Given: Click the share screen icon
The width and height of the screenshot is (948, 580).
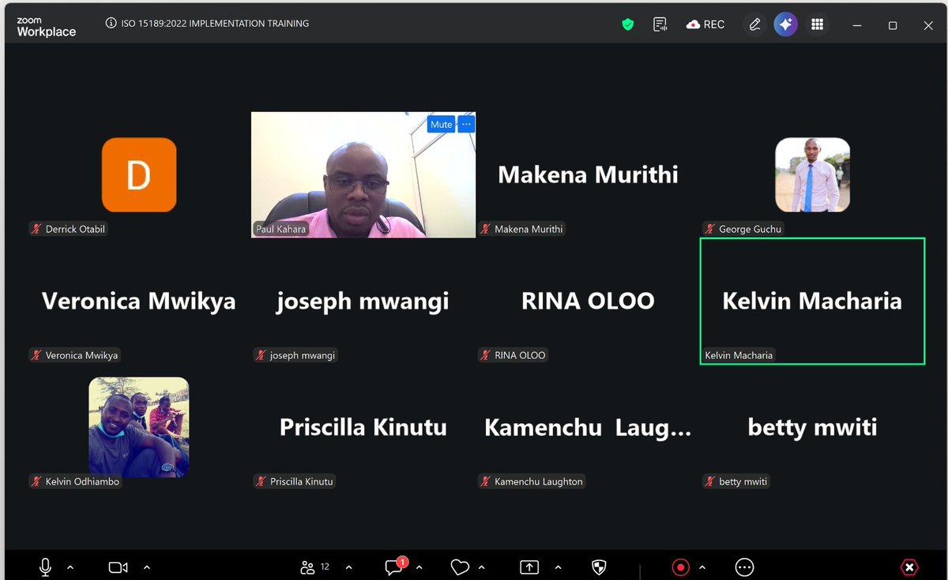Looking at the screenshot, I should pos(529,567).
